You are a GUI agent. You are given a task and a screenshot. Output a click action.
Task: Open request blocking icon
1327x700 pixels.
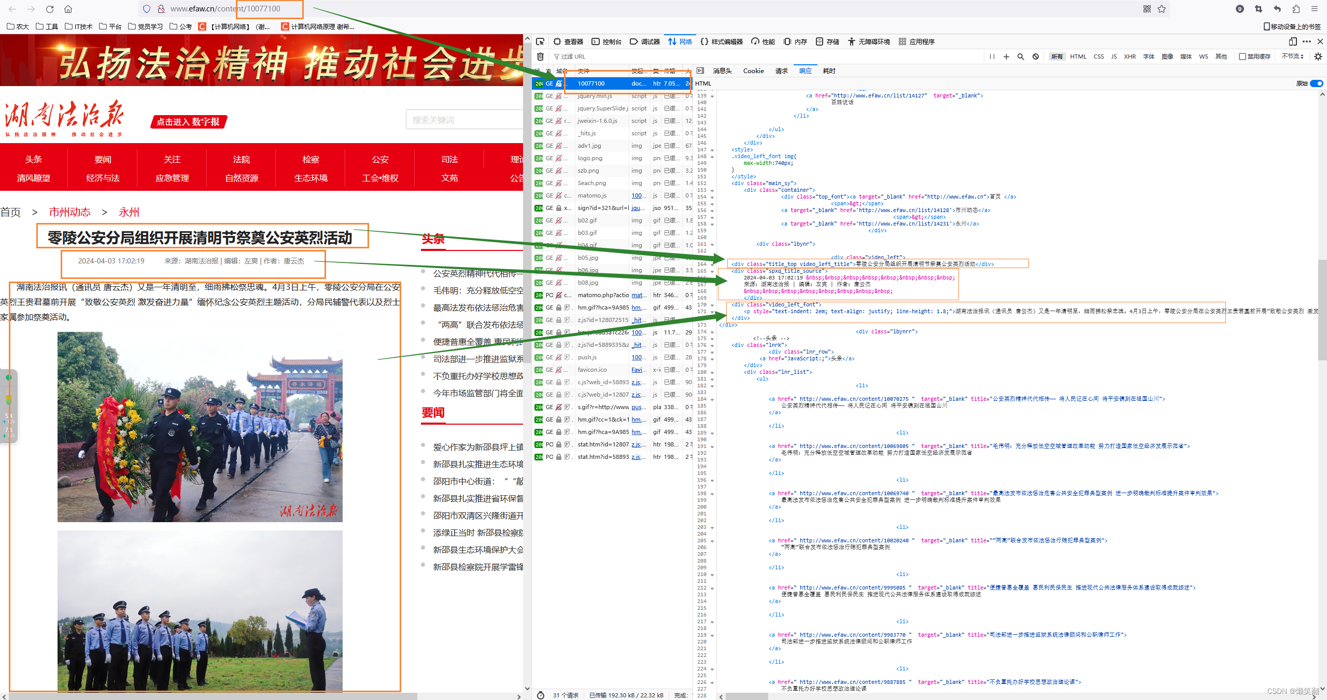(x=1035, y=57)
